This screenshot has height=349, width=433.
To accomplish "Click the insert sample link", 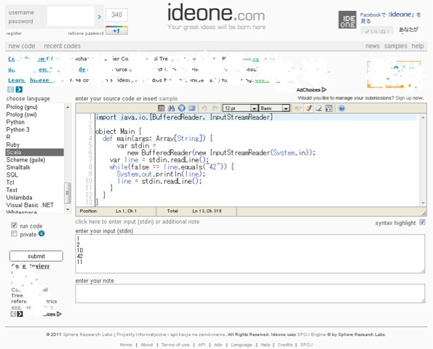I will [x=168, y=98].
